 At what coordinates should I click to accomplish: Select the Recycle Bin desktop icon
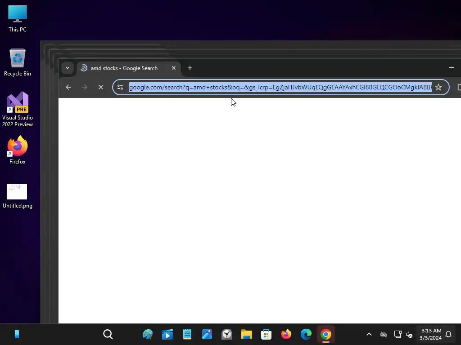point(18,63)
